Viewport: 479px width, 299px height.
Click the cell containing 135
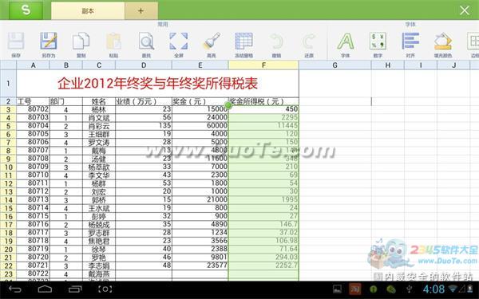pos(144,126)
